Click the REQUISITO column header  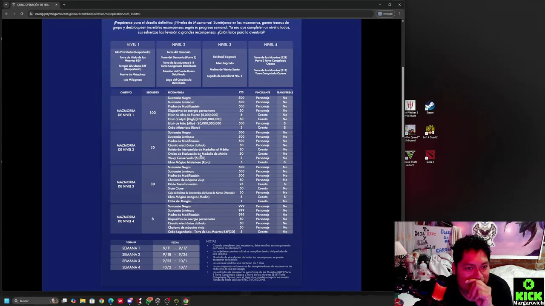click(152, 92)
